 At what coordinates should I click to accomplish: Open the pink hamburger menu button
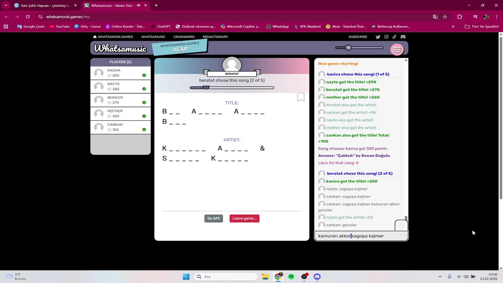[397, 50]
